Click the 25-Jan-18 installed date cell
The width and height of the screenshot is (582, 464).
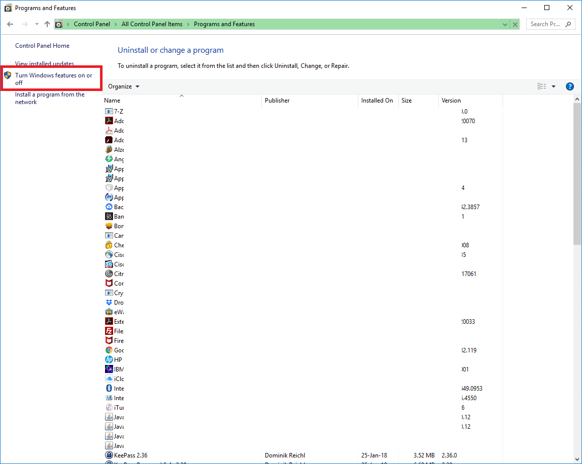pos(374,455)
